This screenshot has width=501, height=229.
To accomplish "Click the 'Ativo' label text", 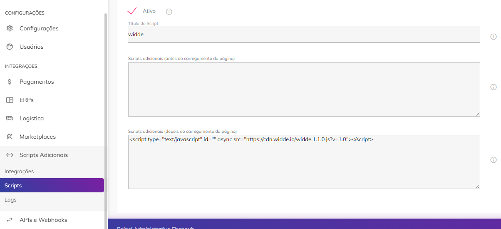I will 149,11.
